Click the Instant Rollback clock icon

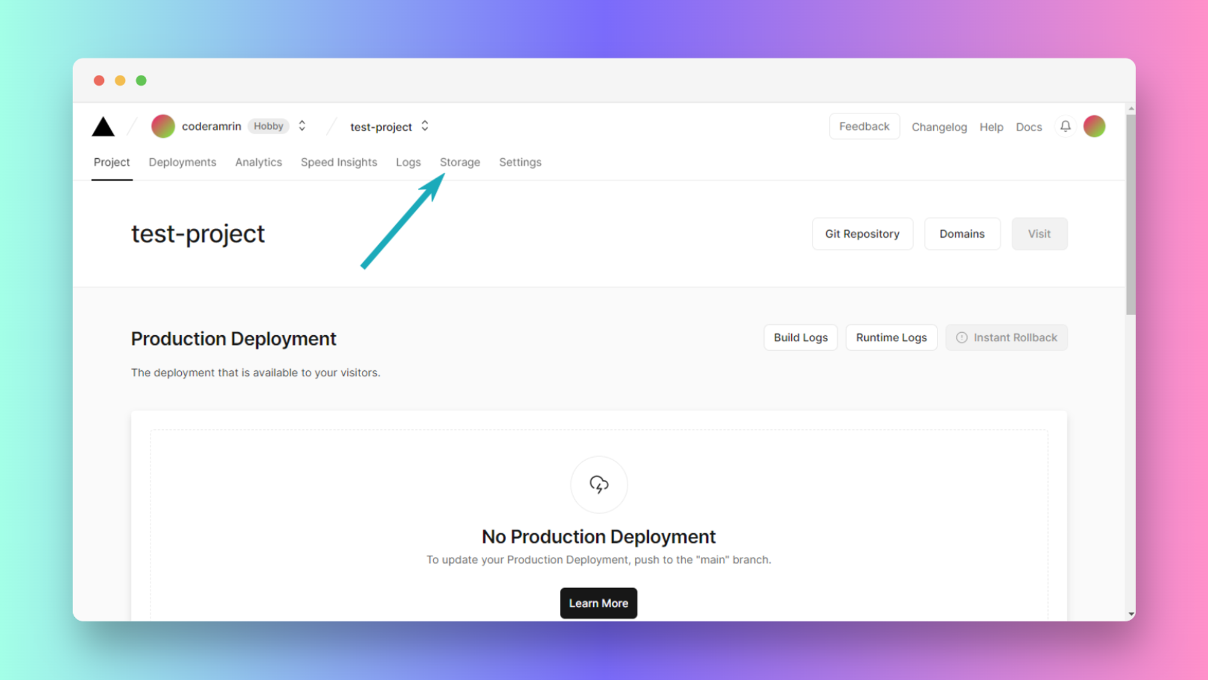[x=962, y=338]
